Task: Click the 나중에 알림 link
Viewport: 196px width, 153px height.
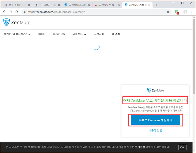Action: click(155, 130)
